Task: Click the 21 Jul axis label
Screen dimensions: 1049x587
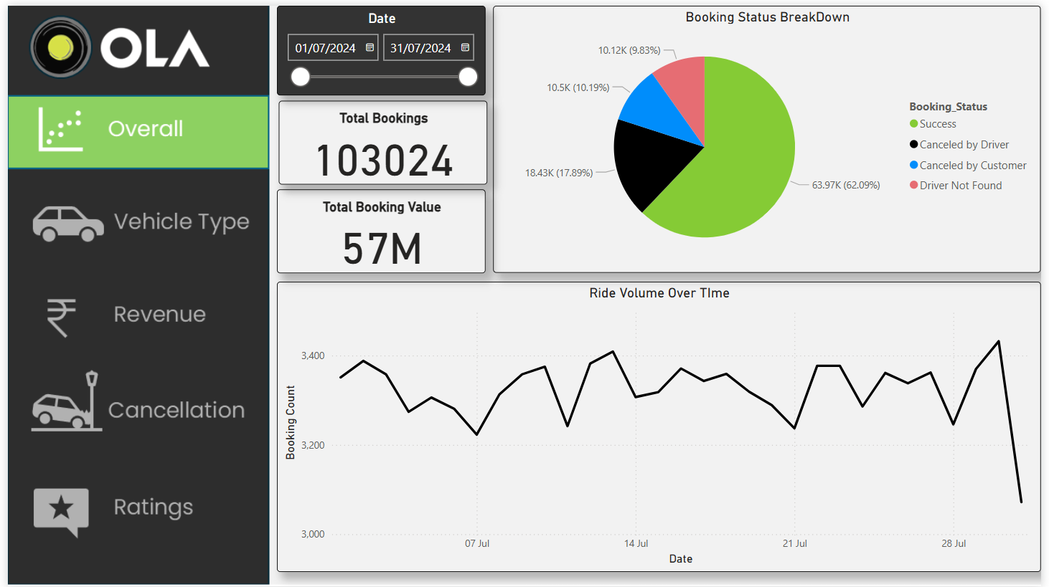Action: point(795,543)
